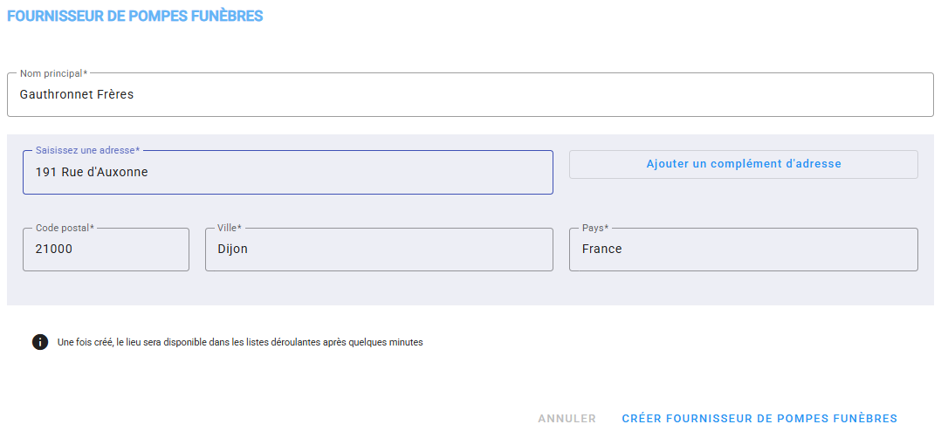Click the Annuler button
This screenshot has width=941, height=438.
[x=567, y=419]
